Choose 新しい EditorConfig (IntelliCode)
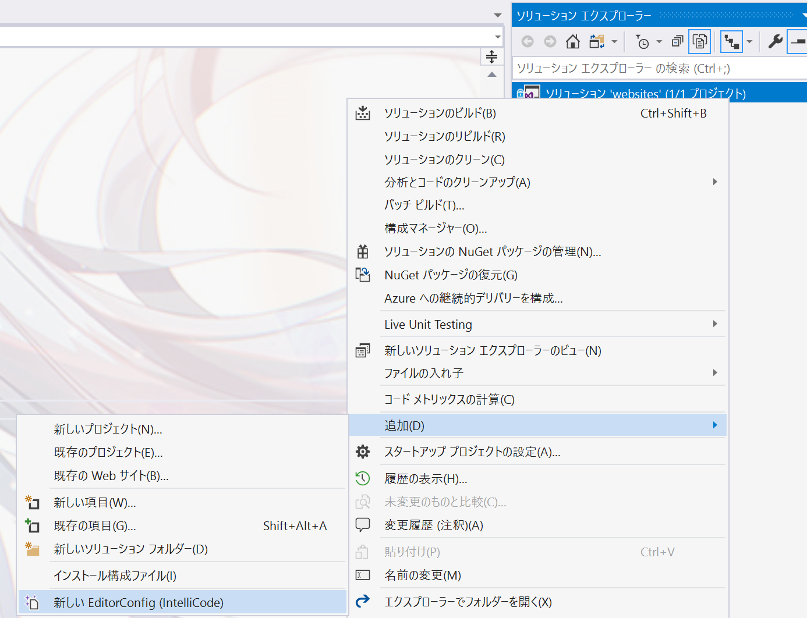Image resolution: width=807 pixels, height=618 pixels. pyautogui.click(x=138, y=603)
